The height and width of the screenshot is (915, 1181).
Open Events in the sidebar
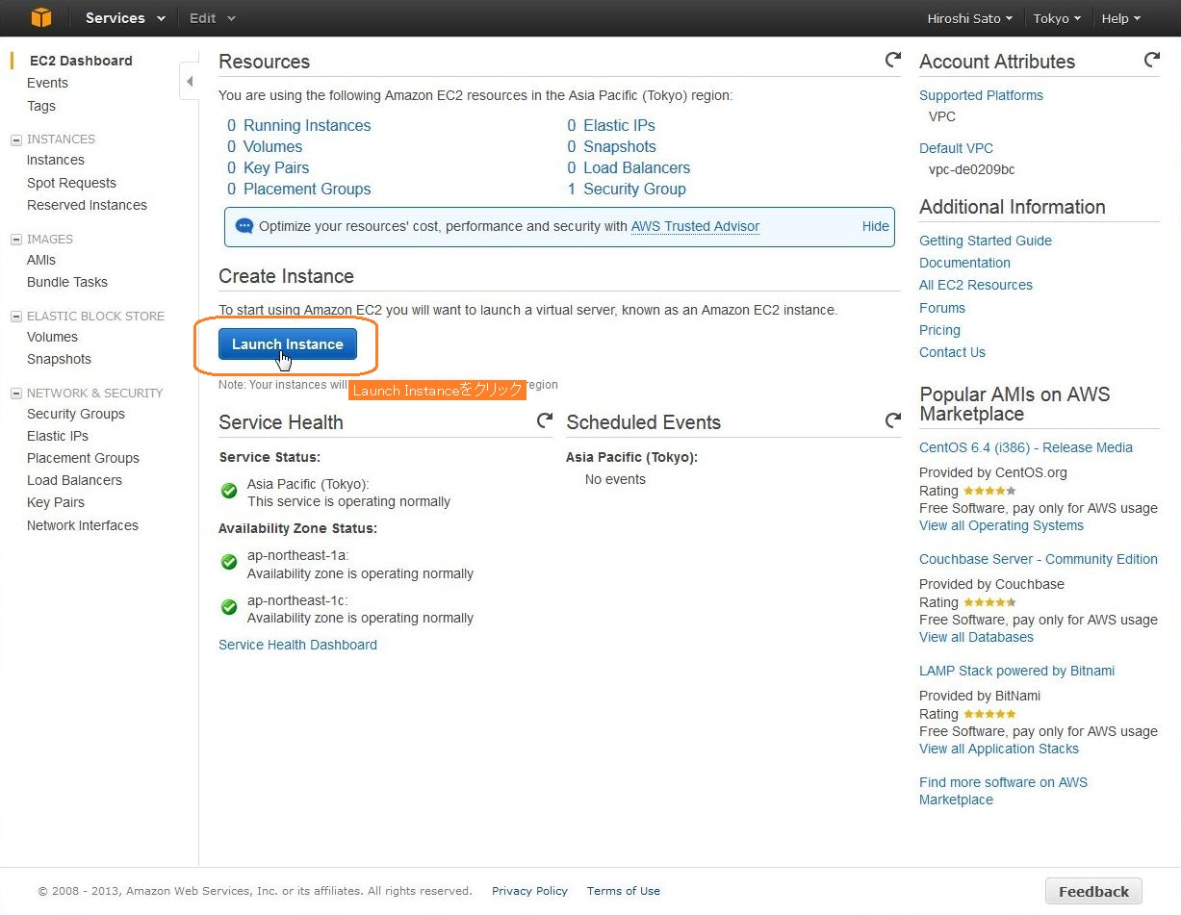point(47,83)
